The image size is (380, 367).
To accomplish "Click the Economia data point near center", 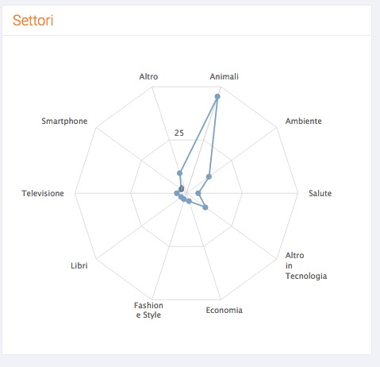I will pos(189,201).
